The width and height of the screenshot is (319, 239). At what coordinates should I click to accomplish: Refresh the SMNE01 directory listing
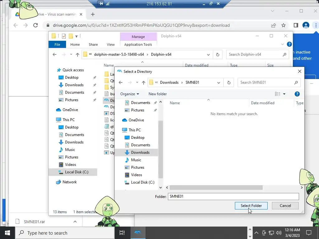[229, 82]
